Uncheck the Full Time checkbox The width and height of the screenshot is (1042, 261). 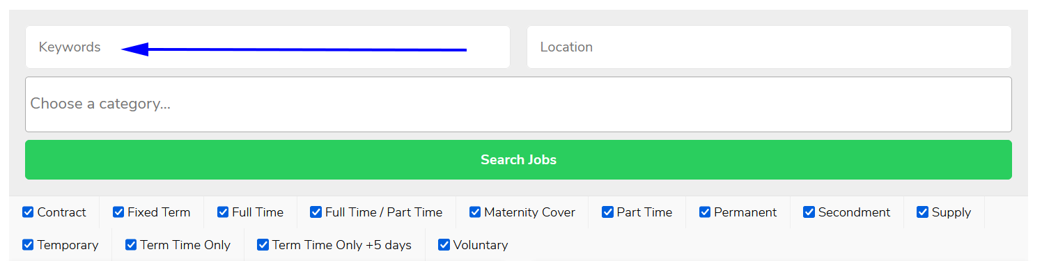click(223, 212)
